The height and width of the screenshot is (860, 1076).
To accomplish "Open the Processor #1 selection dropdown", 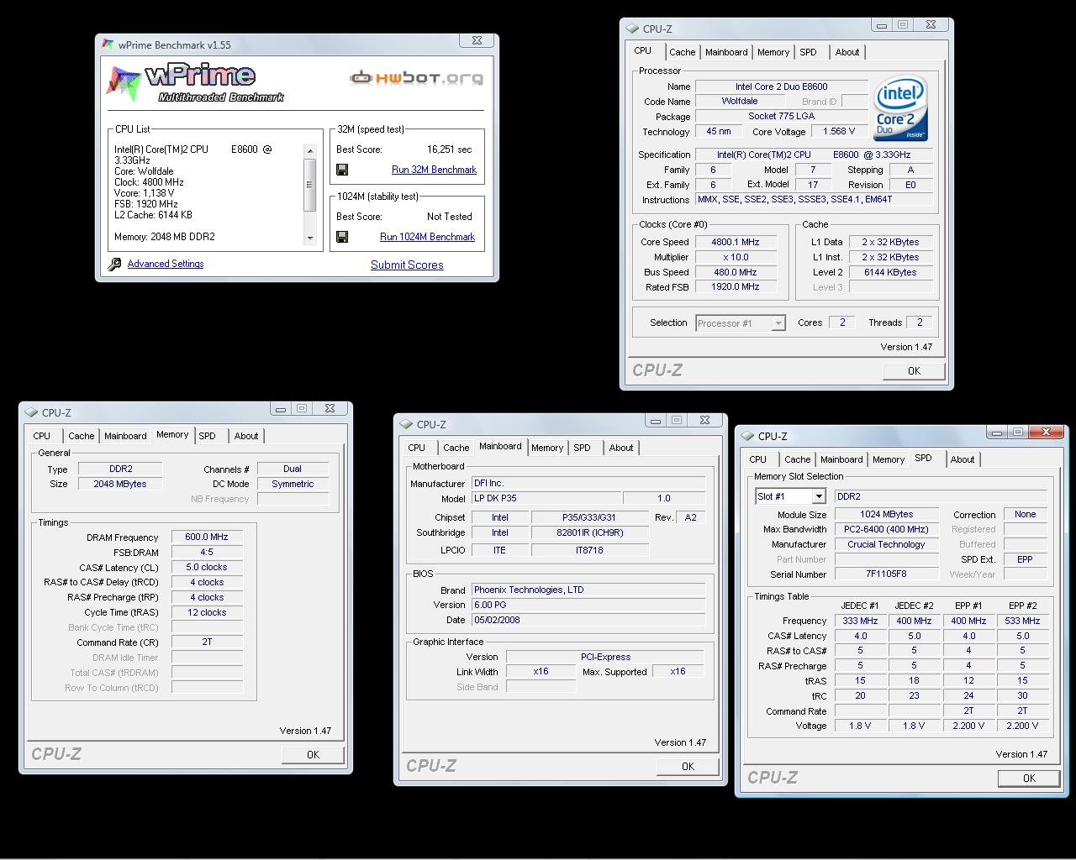I will click(778, 323).
